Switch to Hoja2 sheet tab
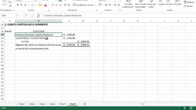This screenshot has width=196, height=110. click(x=32, y=104)
